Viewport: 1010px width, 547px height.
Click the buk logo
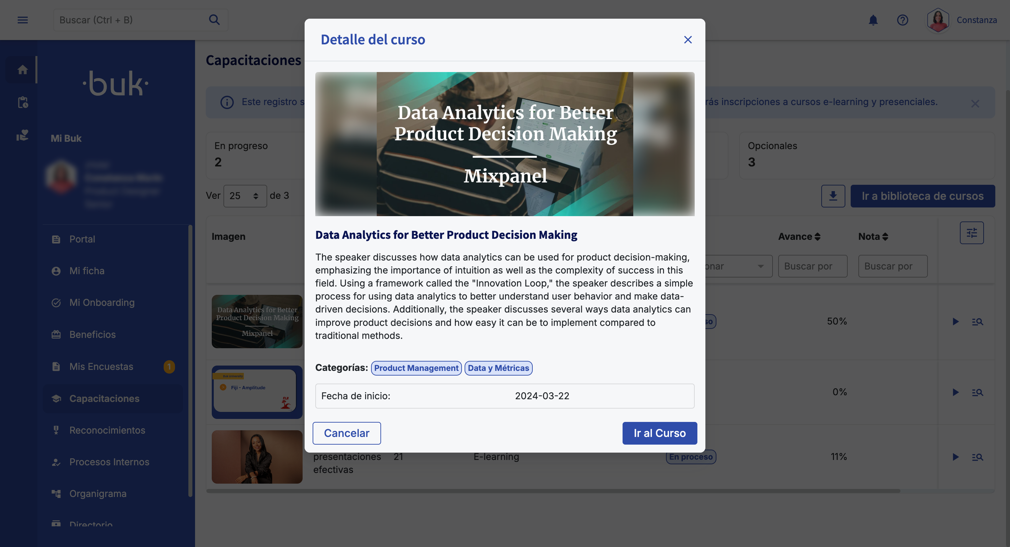(x=116, y=83)
